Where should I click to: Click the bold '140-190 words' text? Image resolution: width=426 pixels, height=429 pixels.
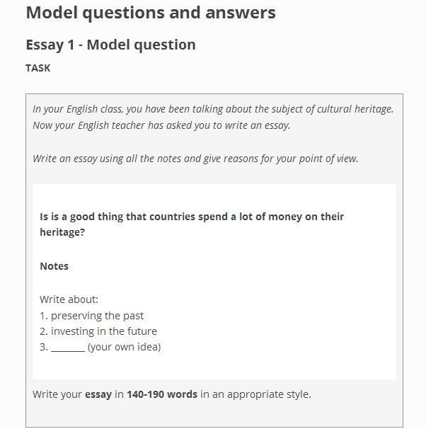(162, 394)
